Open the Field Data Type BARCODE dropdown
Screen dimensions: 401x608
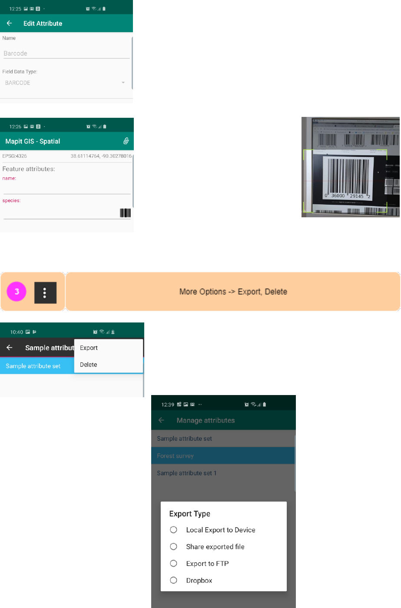[x=65, y=83]
